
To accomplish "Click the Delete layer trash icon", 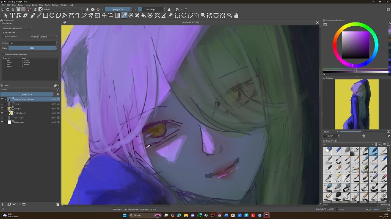I will [x=58, y=204].
